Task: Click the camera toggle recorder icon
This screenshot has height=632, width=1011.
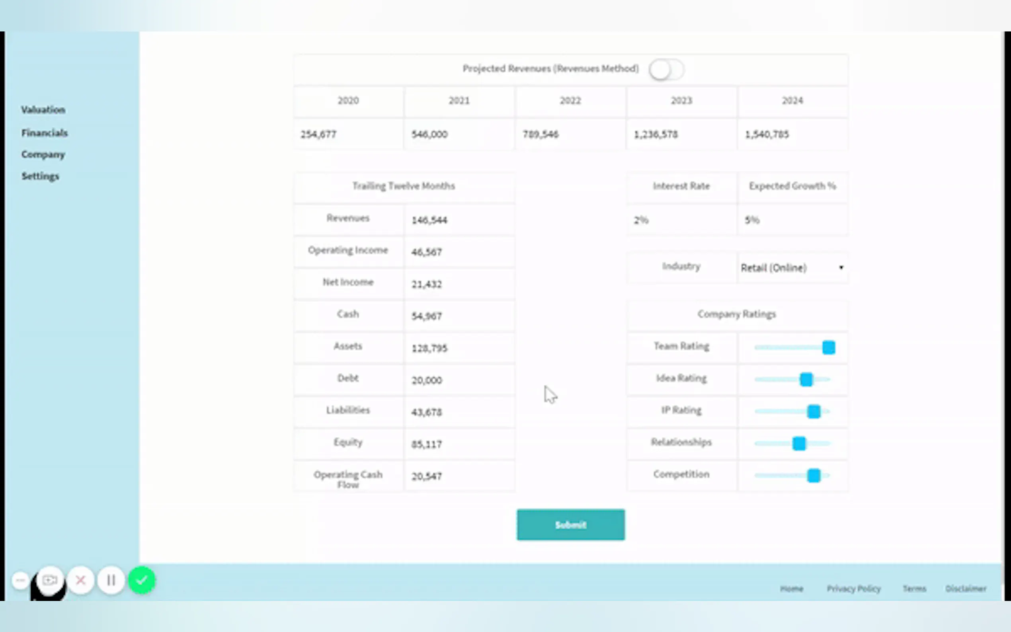Action: click(x=50, y=580)
